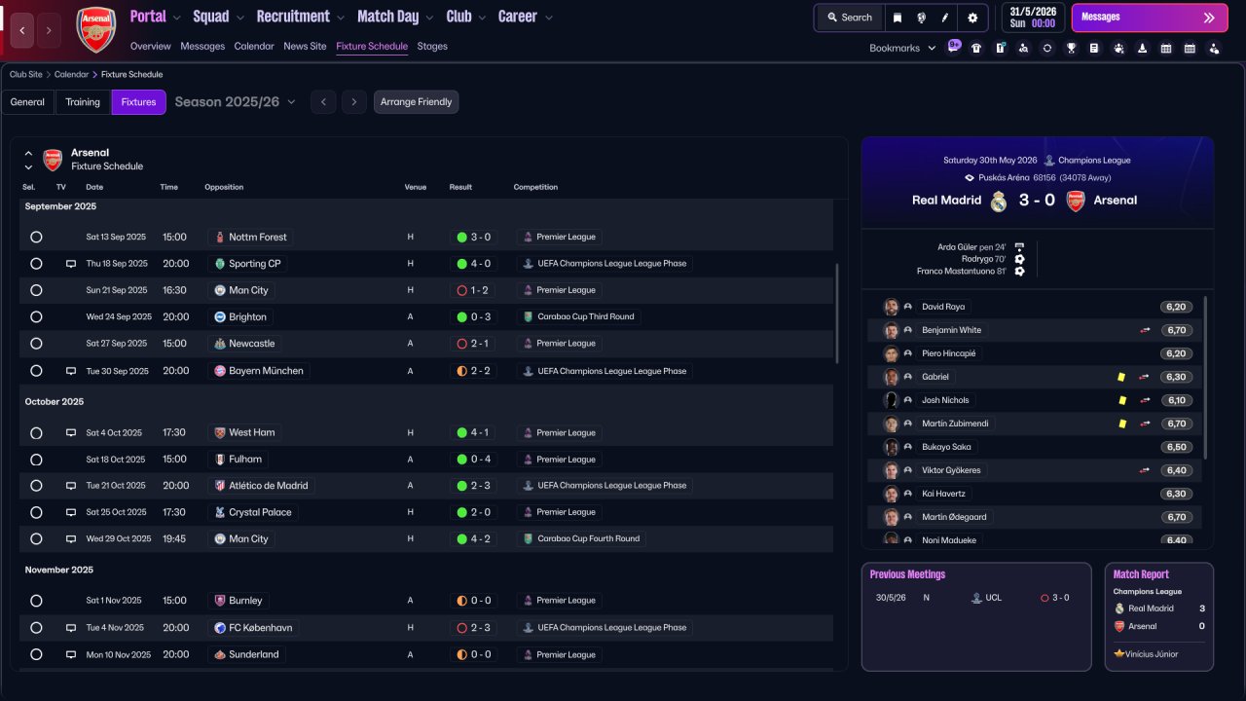Open the Overview sub-menu item
This screenshot has height=701, width=1246.
pyautogui.click(x=150, y=47)
